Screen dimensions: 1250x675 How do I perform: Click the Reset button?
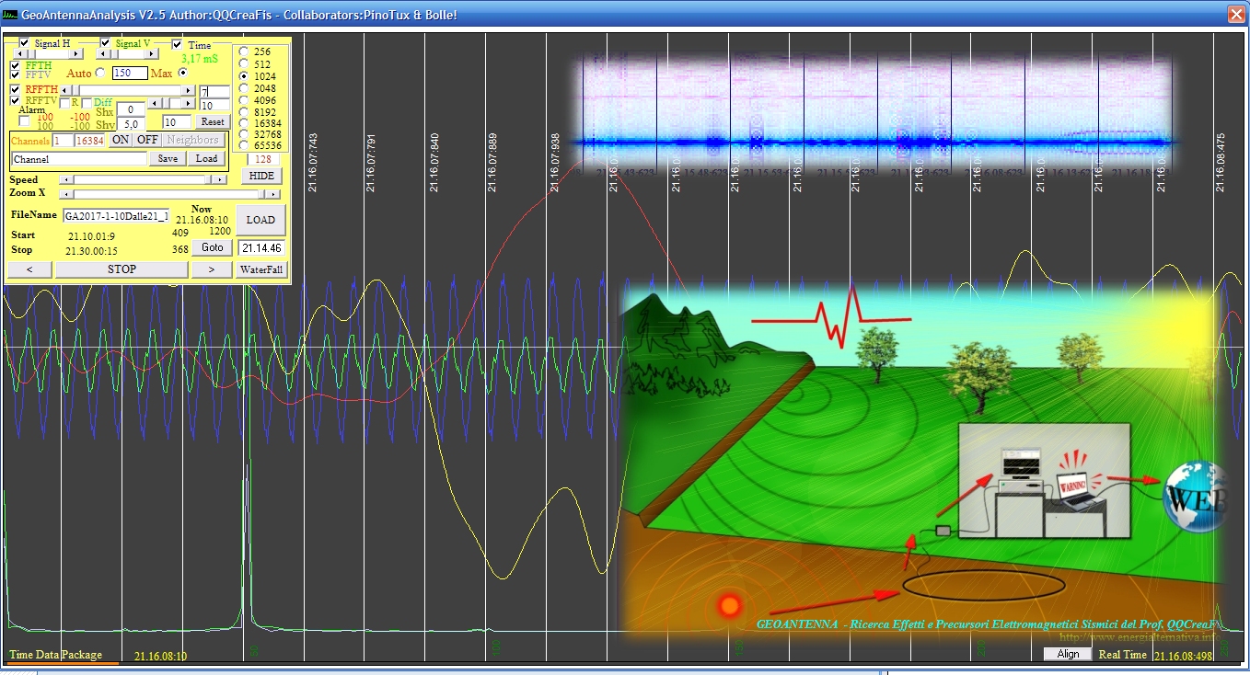tap(213, 121)
